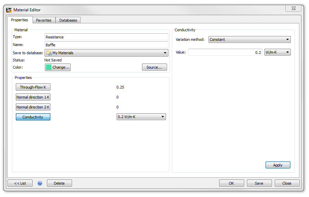Click the Through-Flow K value 0.25

(x=120, y=87)
